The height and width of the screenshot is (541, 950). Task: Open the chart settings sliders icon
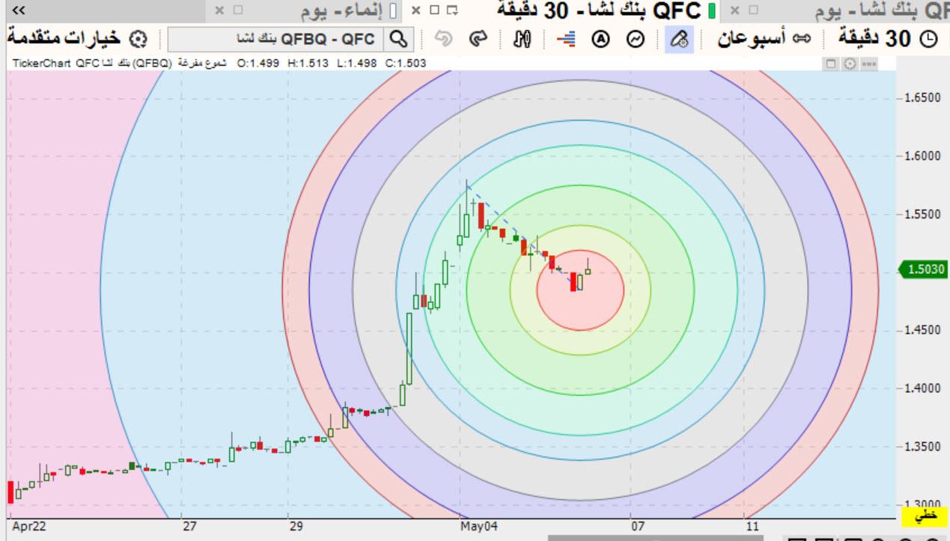tap(522, 39)
